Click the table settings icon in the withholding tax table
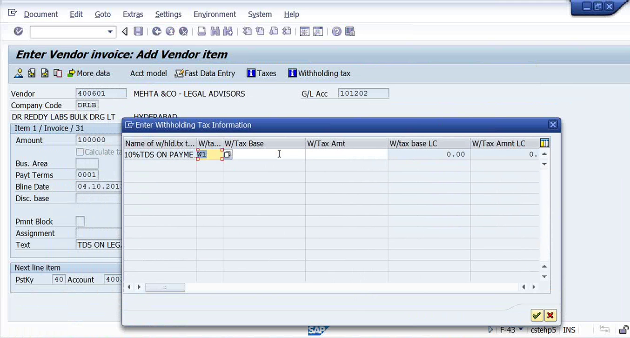Image resolution: width=630 pixels, height=338 pixels. (544, 143)
